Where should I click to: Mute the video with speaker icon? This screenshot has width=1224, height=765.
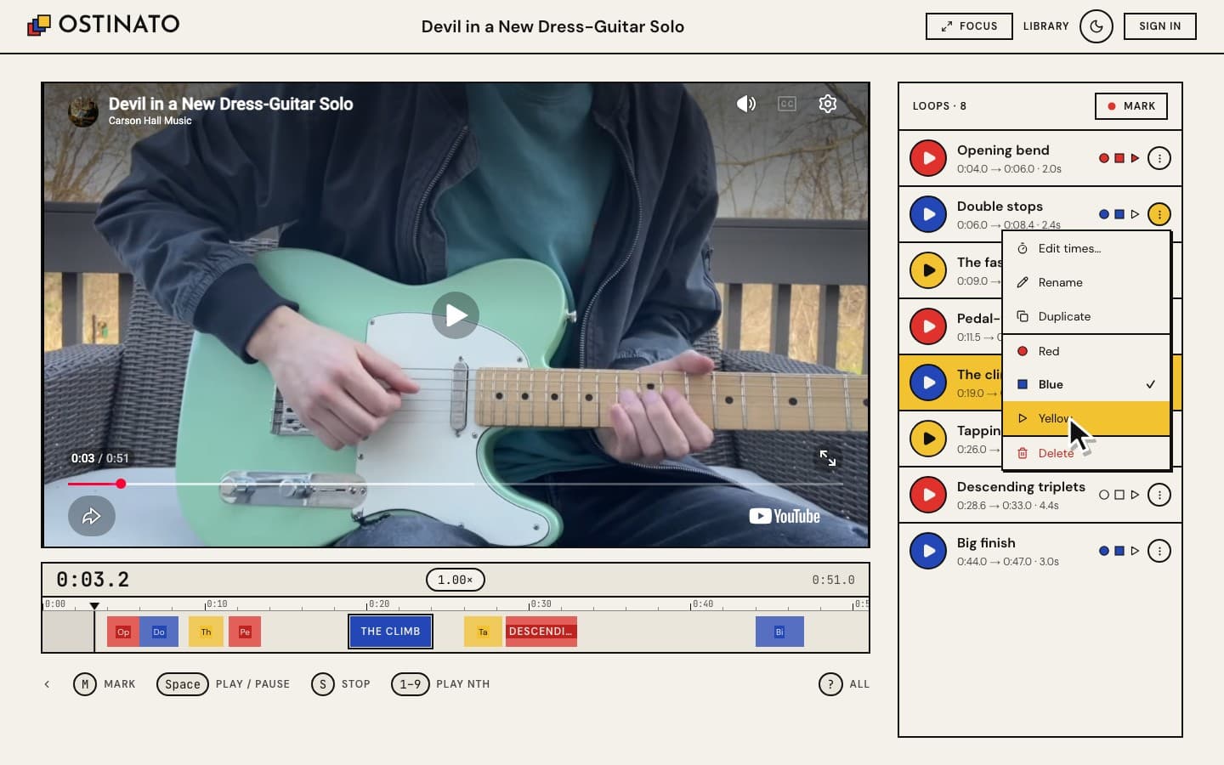(746, 104)
